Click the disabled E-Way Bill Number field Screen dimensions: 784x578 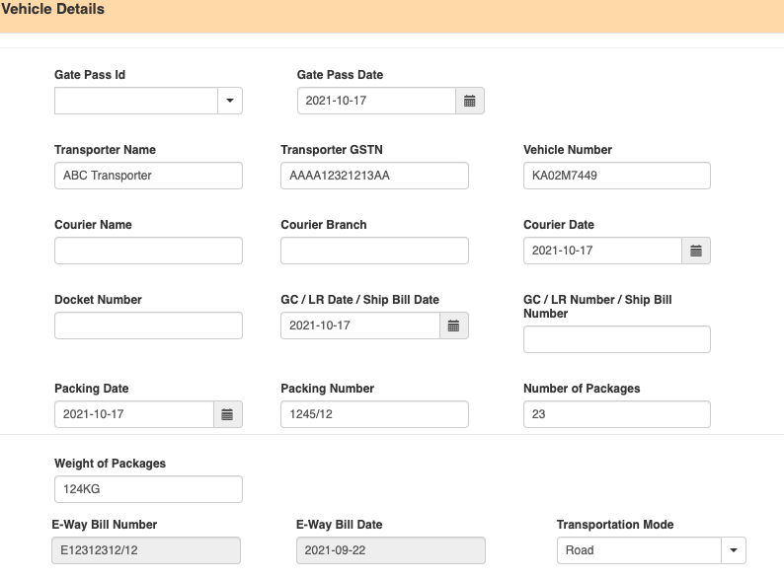pyautogui.click(x=146, y=550)
